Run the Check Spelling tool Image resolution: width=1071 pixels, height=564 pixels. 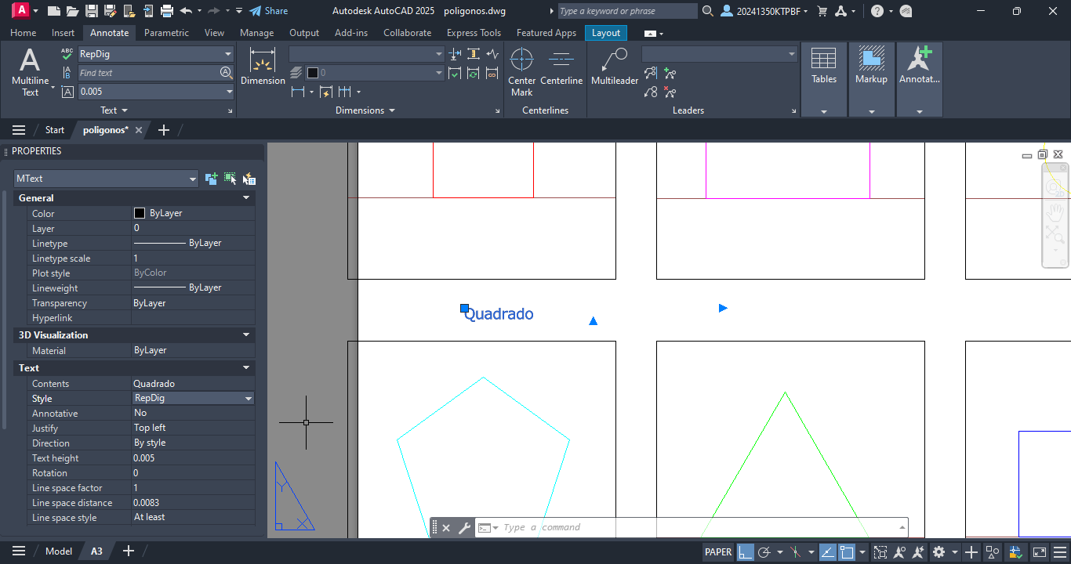67,54
